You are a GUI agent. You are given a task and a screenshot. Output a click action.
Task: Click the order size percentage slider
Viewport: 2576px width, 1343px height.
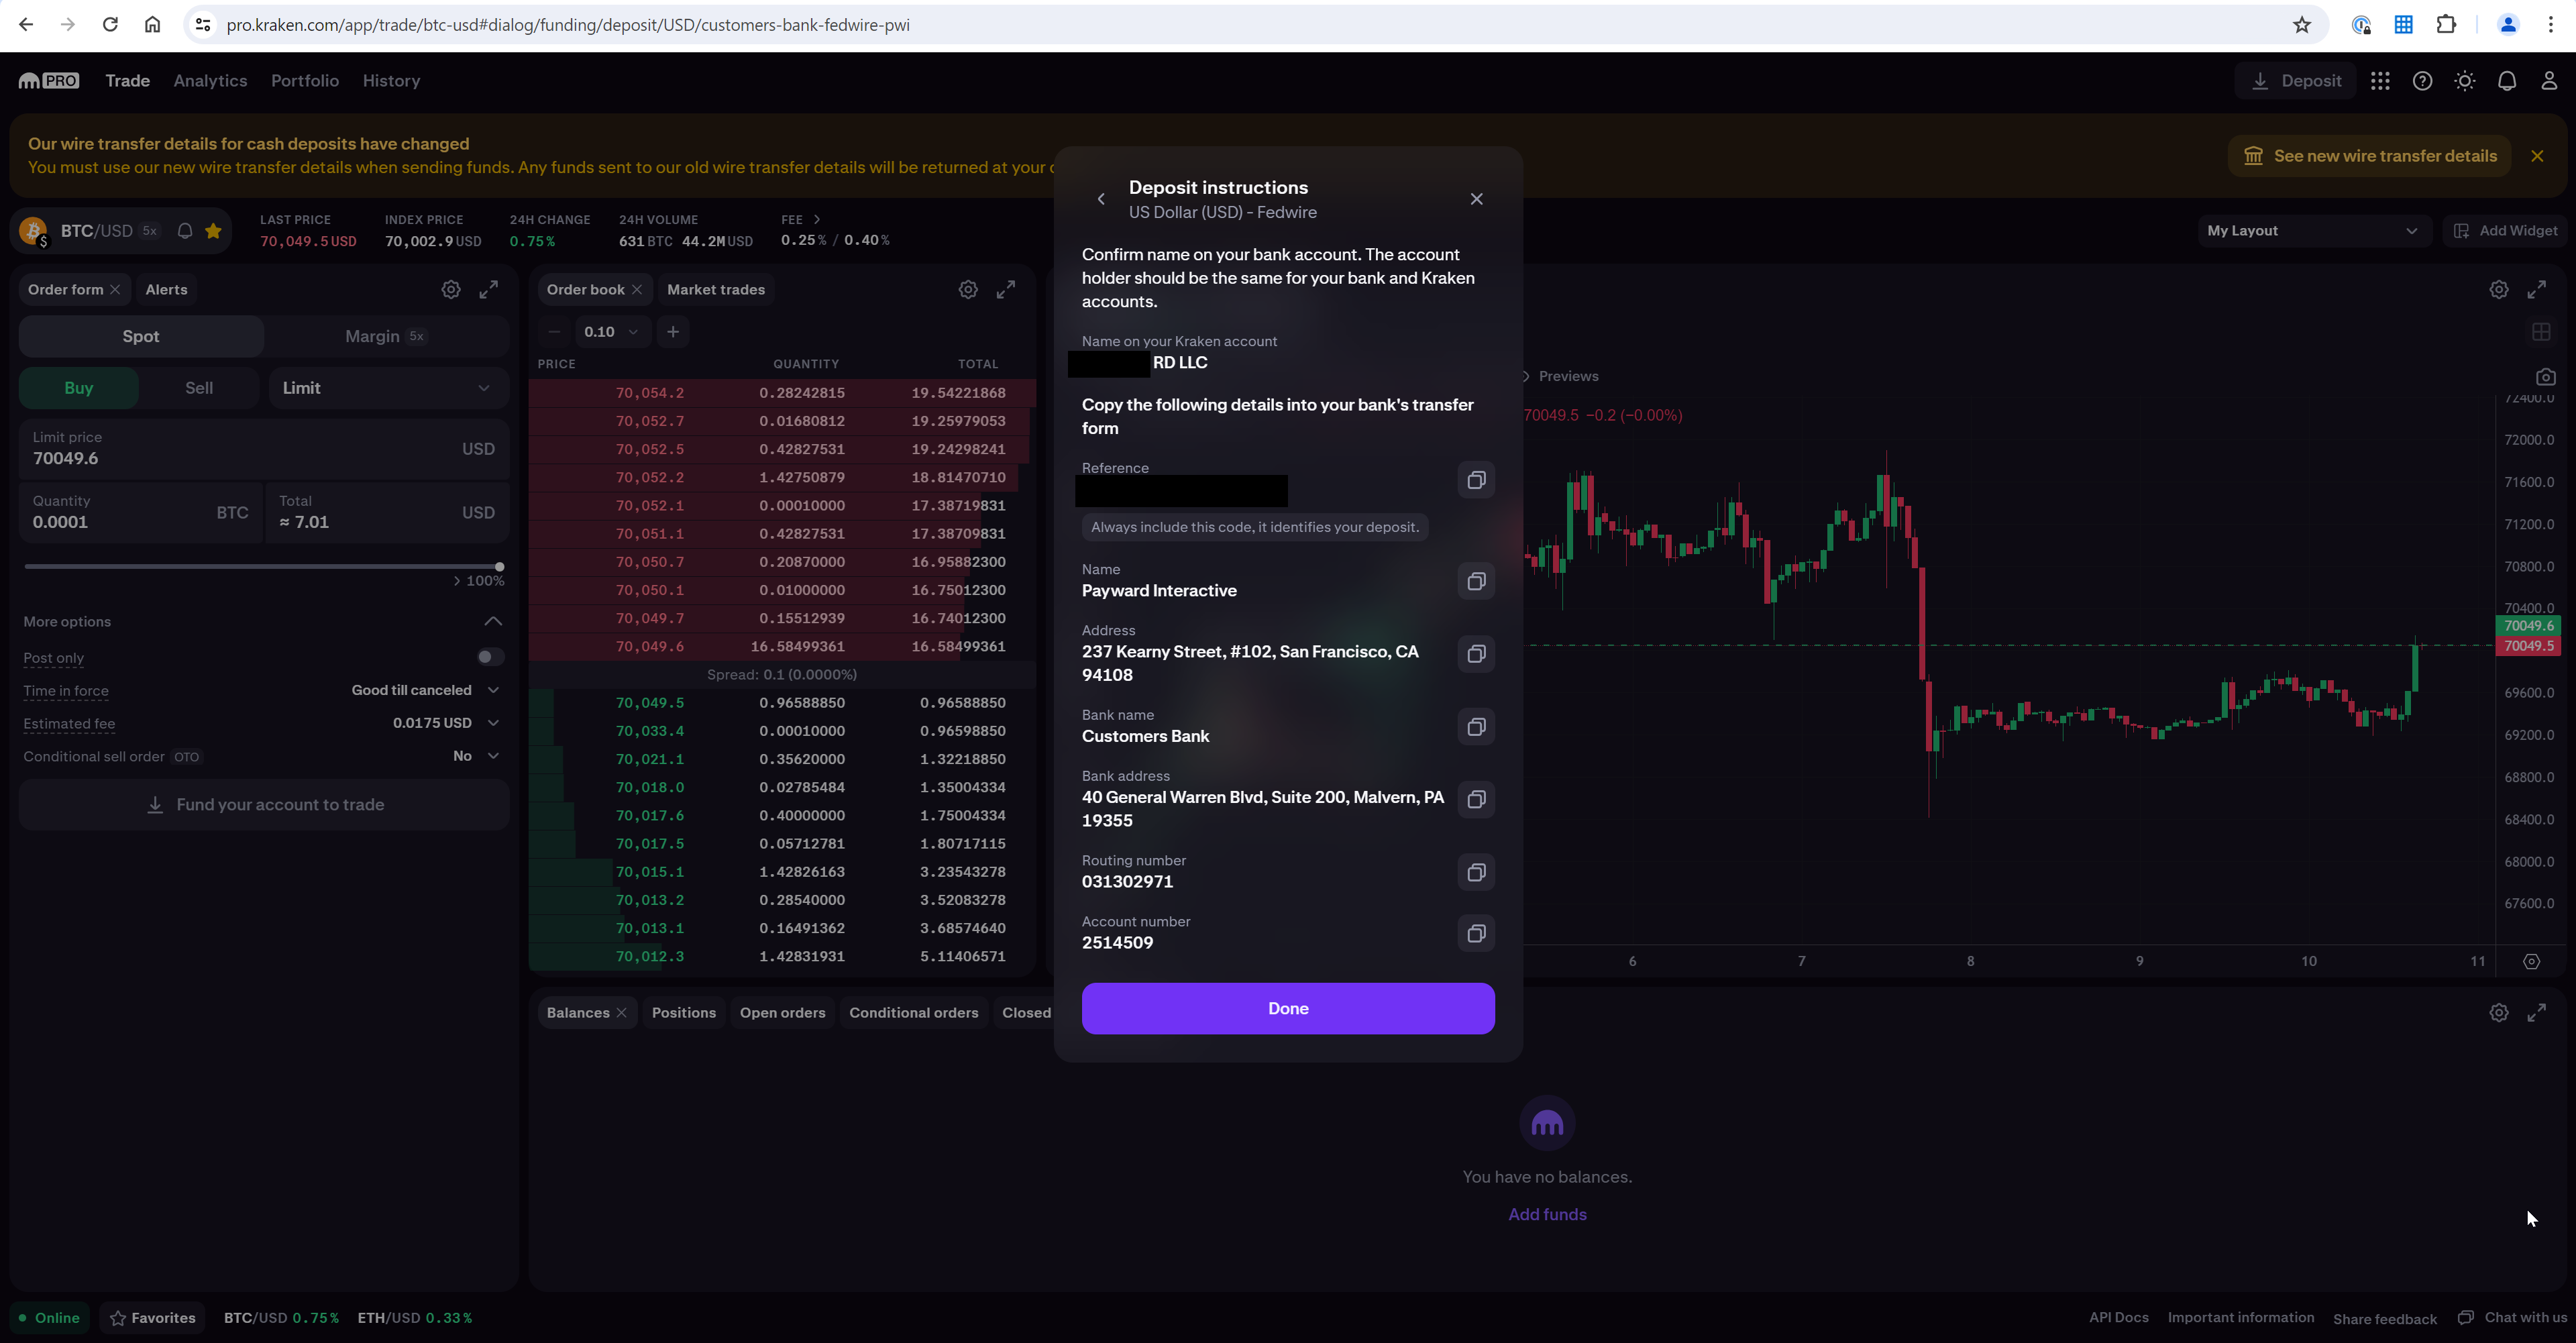click(x=263, y=566)
